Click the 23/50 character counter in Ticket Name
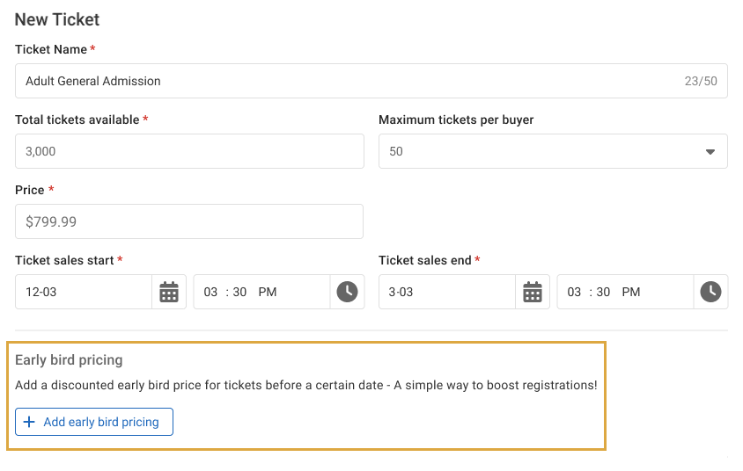The height and width of the screenshot is (471, 743). click(701, 81)
